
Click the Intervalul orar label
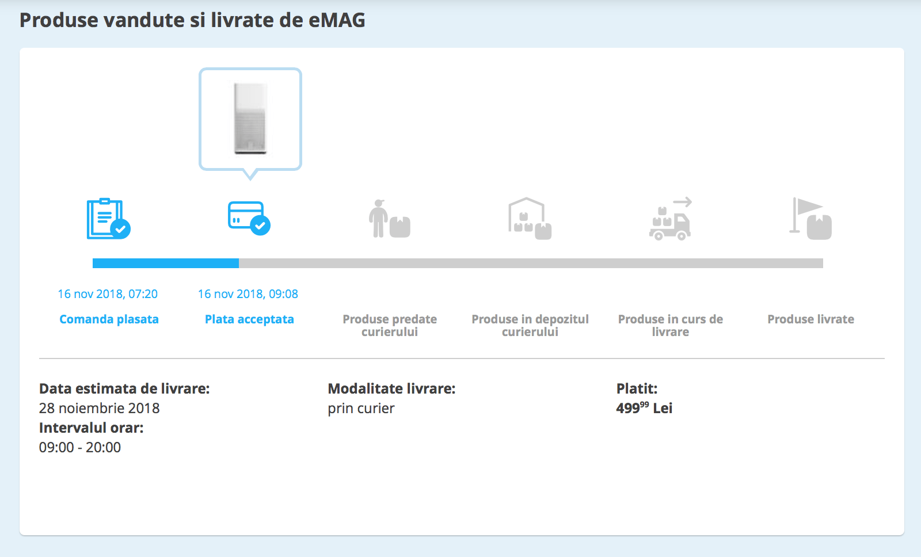point(92,428)
